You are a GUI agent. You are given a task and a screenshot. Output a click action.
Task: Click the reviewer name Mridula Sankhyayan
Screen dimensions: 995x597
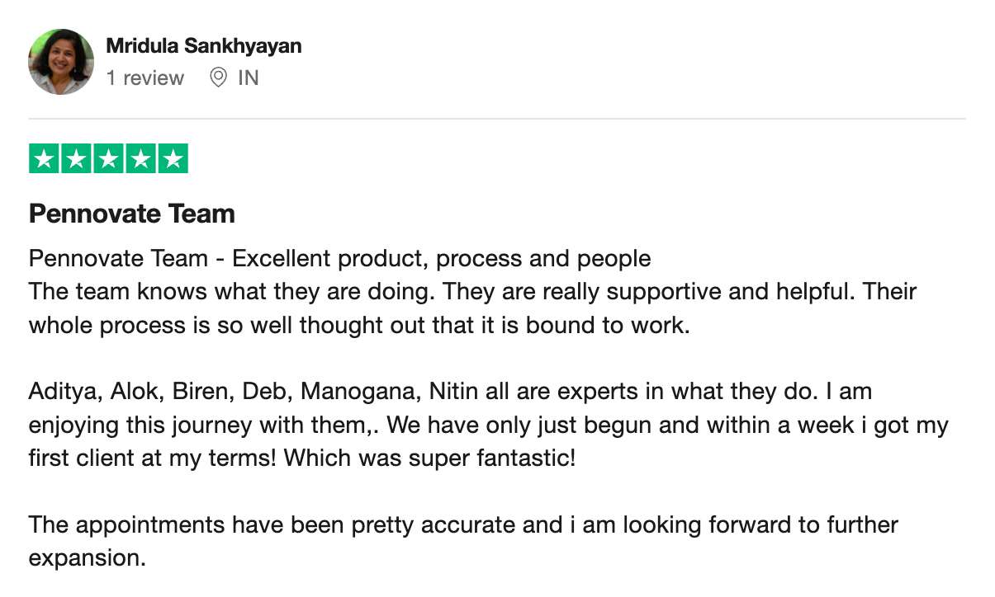coord(204,46)
